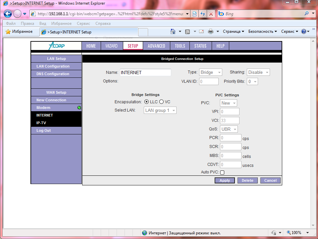Click the Stop loading X icon
Image resolution: width=318 pixels, height=239 pixels.
pos(211,14)
